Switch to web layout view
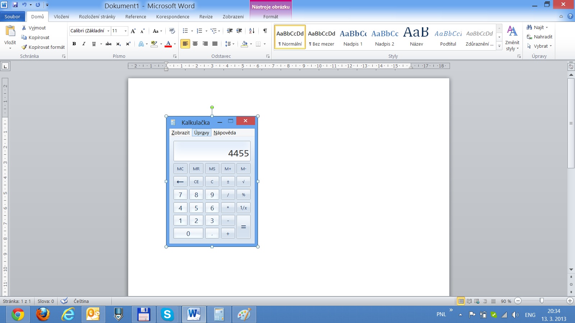The width and height of the screenshot is (575, 323). click(x=477, y=301)
